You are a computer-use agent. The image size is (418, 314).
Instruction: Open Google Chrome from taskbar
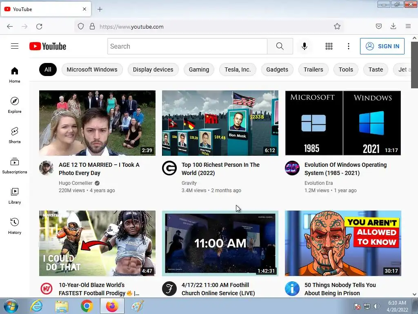tap(87, 306)
